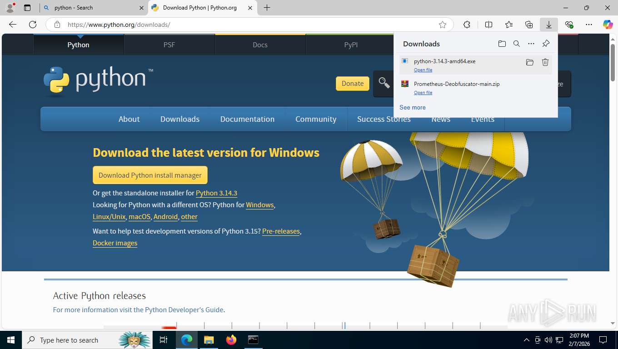Close the python - Search tab
The width and height of the screenshot is (618, 349).
pyautogui.click(x=142, y=8)
